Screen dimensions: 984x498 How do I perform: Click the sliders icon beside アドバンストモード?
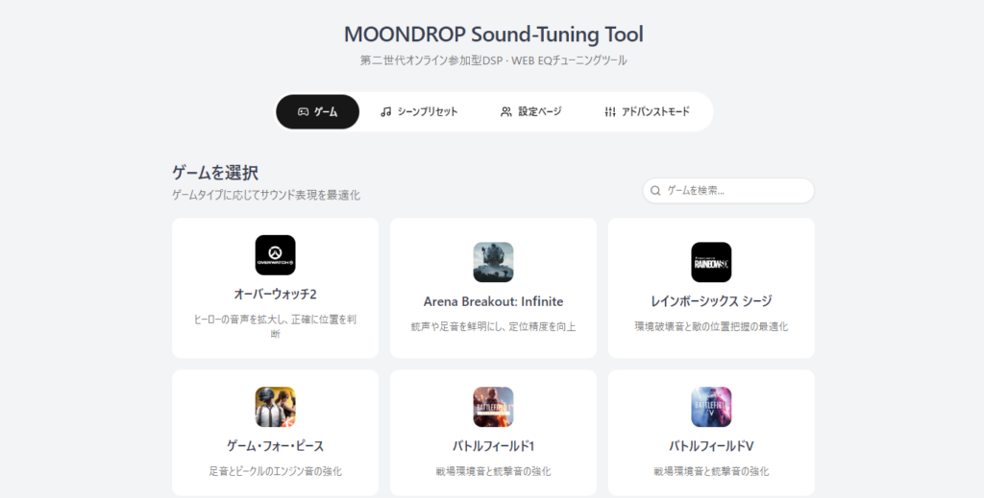coord(610,111)
